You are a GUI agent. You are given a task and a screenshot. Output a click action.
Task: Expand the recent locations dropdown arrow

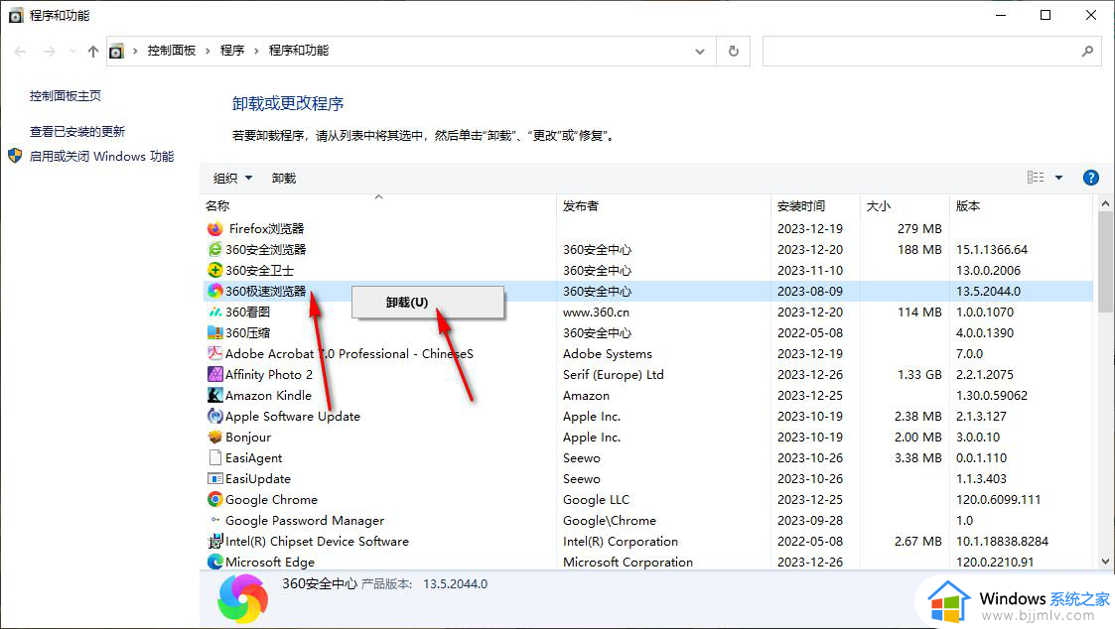(72, 52)
